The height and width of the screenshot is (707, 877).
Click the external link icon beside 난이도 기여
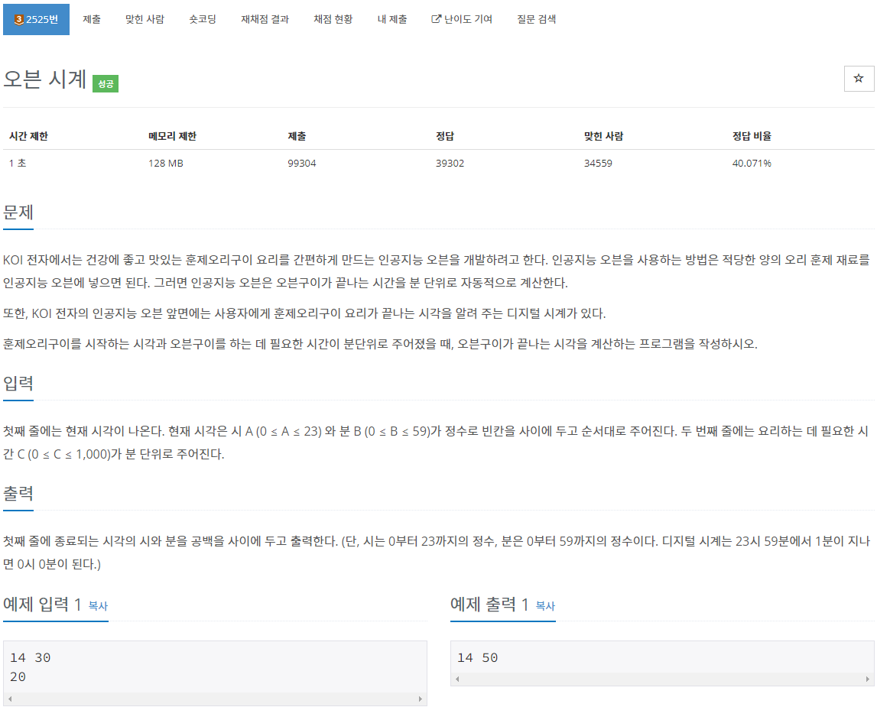click(x=437, y=19)
